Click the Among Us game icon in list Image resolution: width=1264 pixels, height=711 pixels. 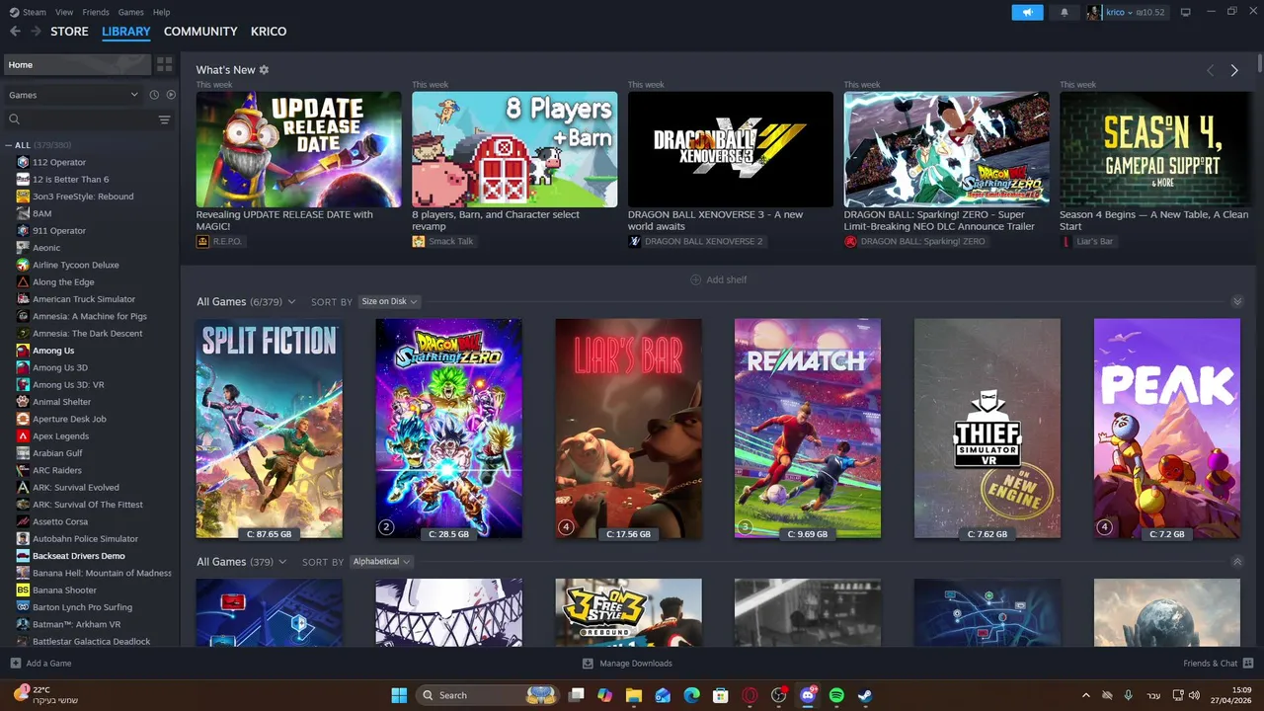pyautogui.click(x=23, y=351)
